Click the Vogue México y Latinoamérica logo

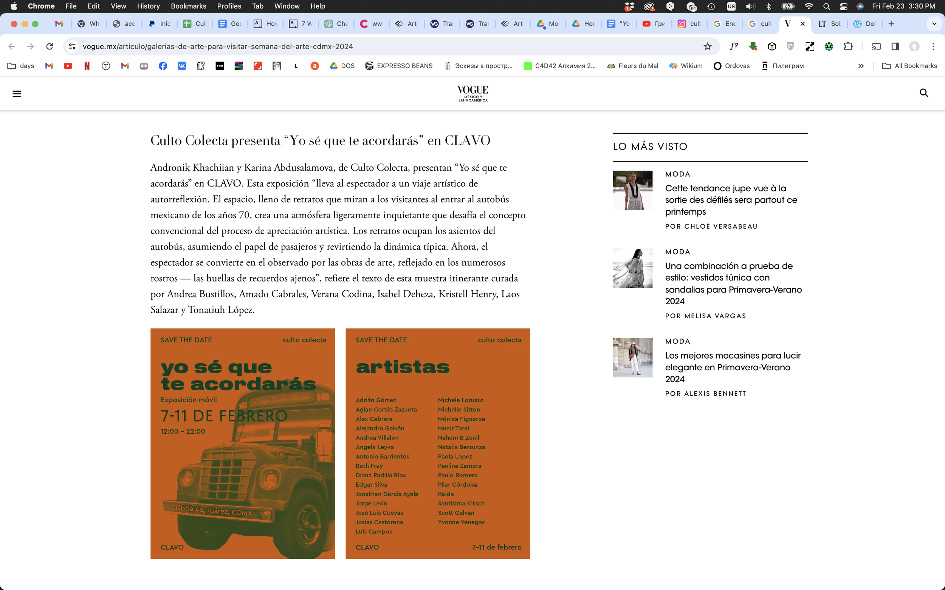point(473,93)
